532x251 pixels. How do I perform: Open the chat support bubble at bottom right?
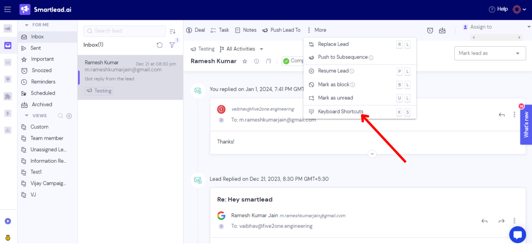[518, 234]
